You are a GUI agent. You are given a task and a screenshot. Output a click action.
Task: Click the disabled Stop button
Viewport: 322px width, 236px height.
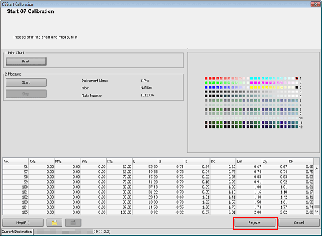[x=26, y=94]
